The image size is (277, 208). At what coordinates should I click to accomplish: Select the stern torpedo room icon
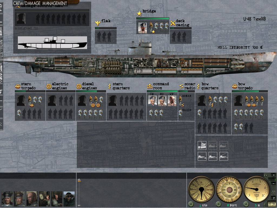click(18, 86)
